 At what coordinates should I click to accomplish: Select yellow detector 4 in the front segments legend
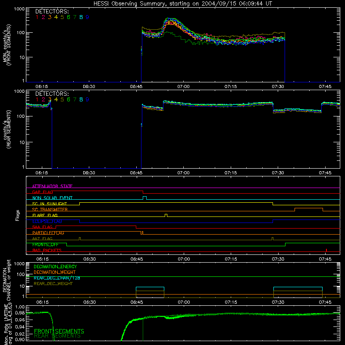(x=56, y=17)
